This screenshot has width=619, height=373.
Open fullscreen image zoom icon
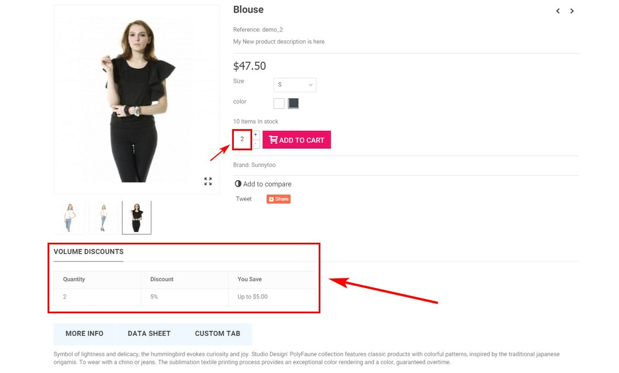tap(208, 181)
